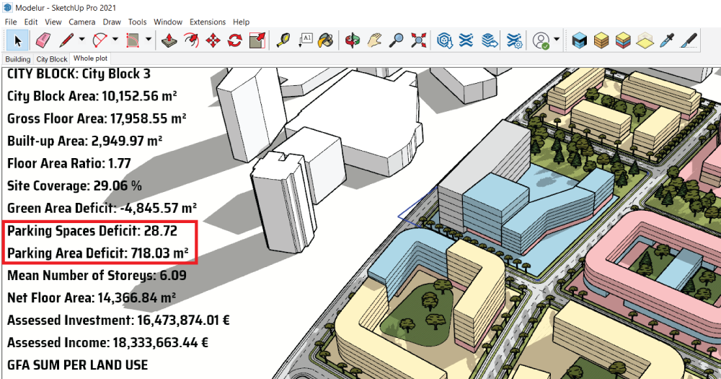
Task: Click the blue Modelur building icon
Action: (x=580, y=40)
